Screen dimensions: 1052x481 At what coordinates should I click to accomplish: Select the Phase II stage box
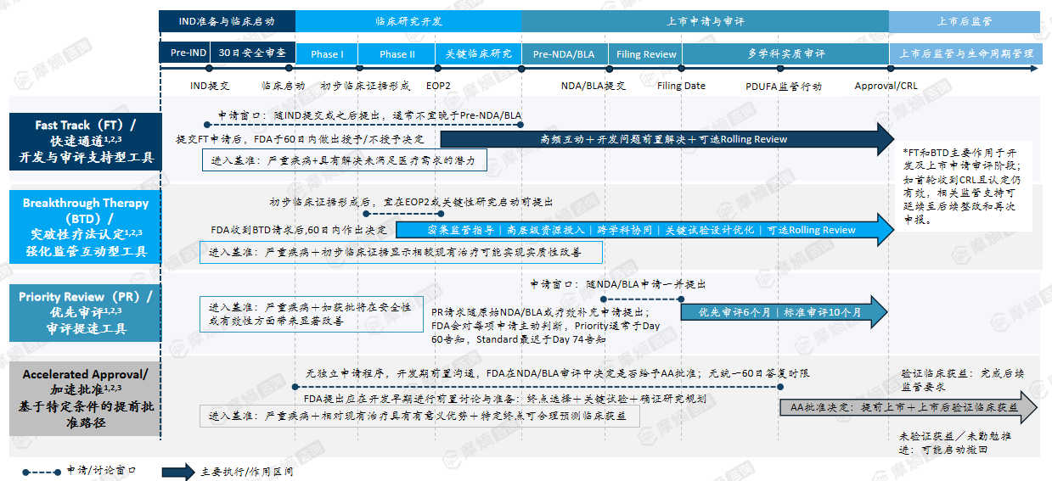click(397, 53)
